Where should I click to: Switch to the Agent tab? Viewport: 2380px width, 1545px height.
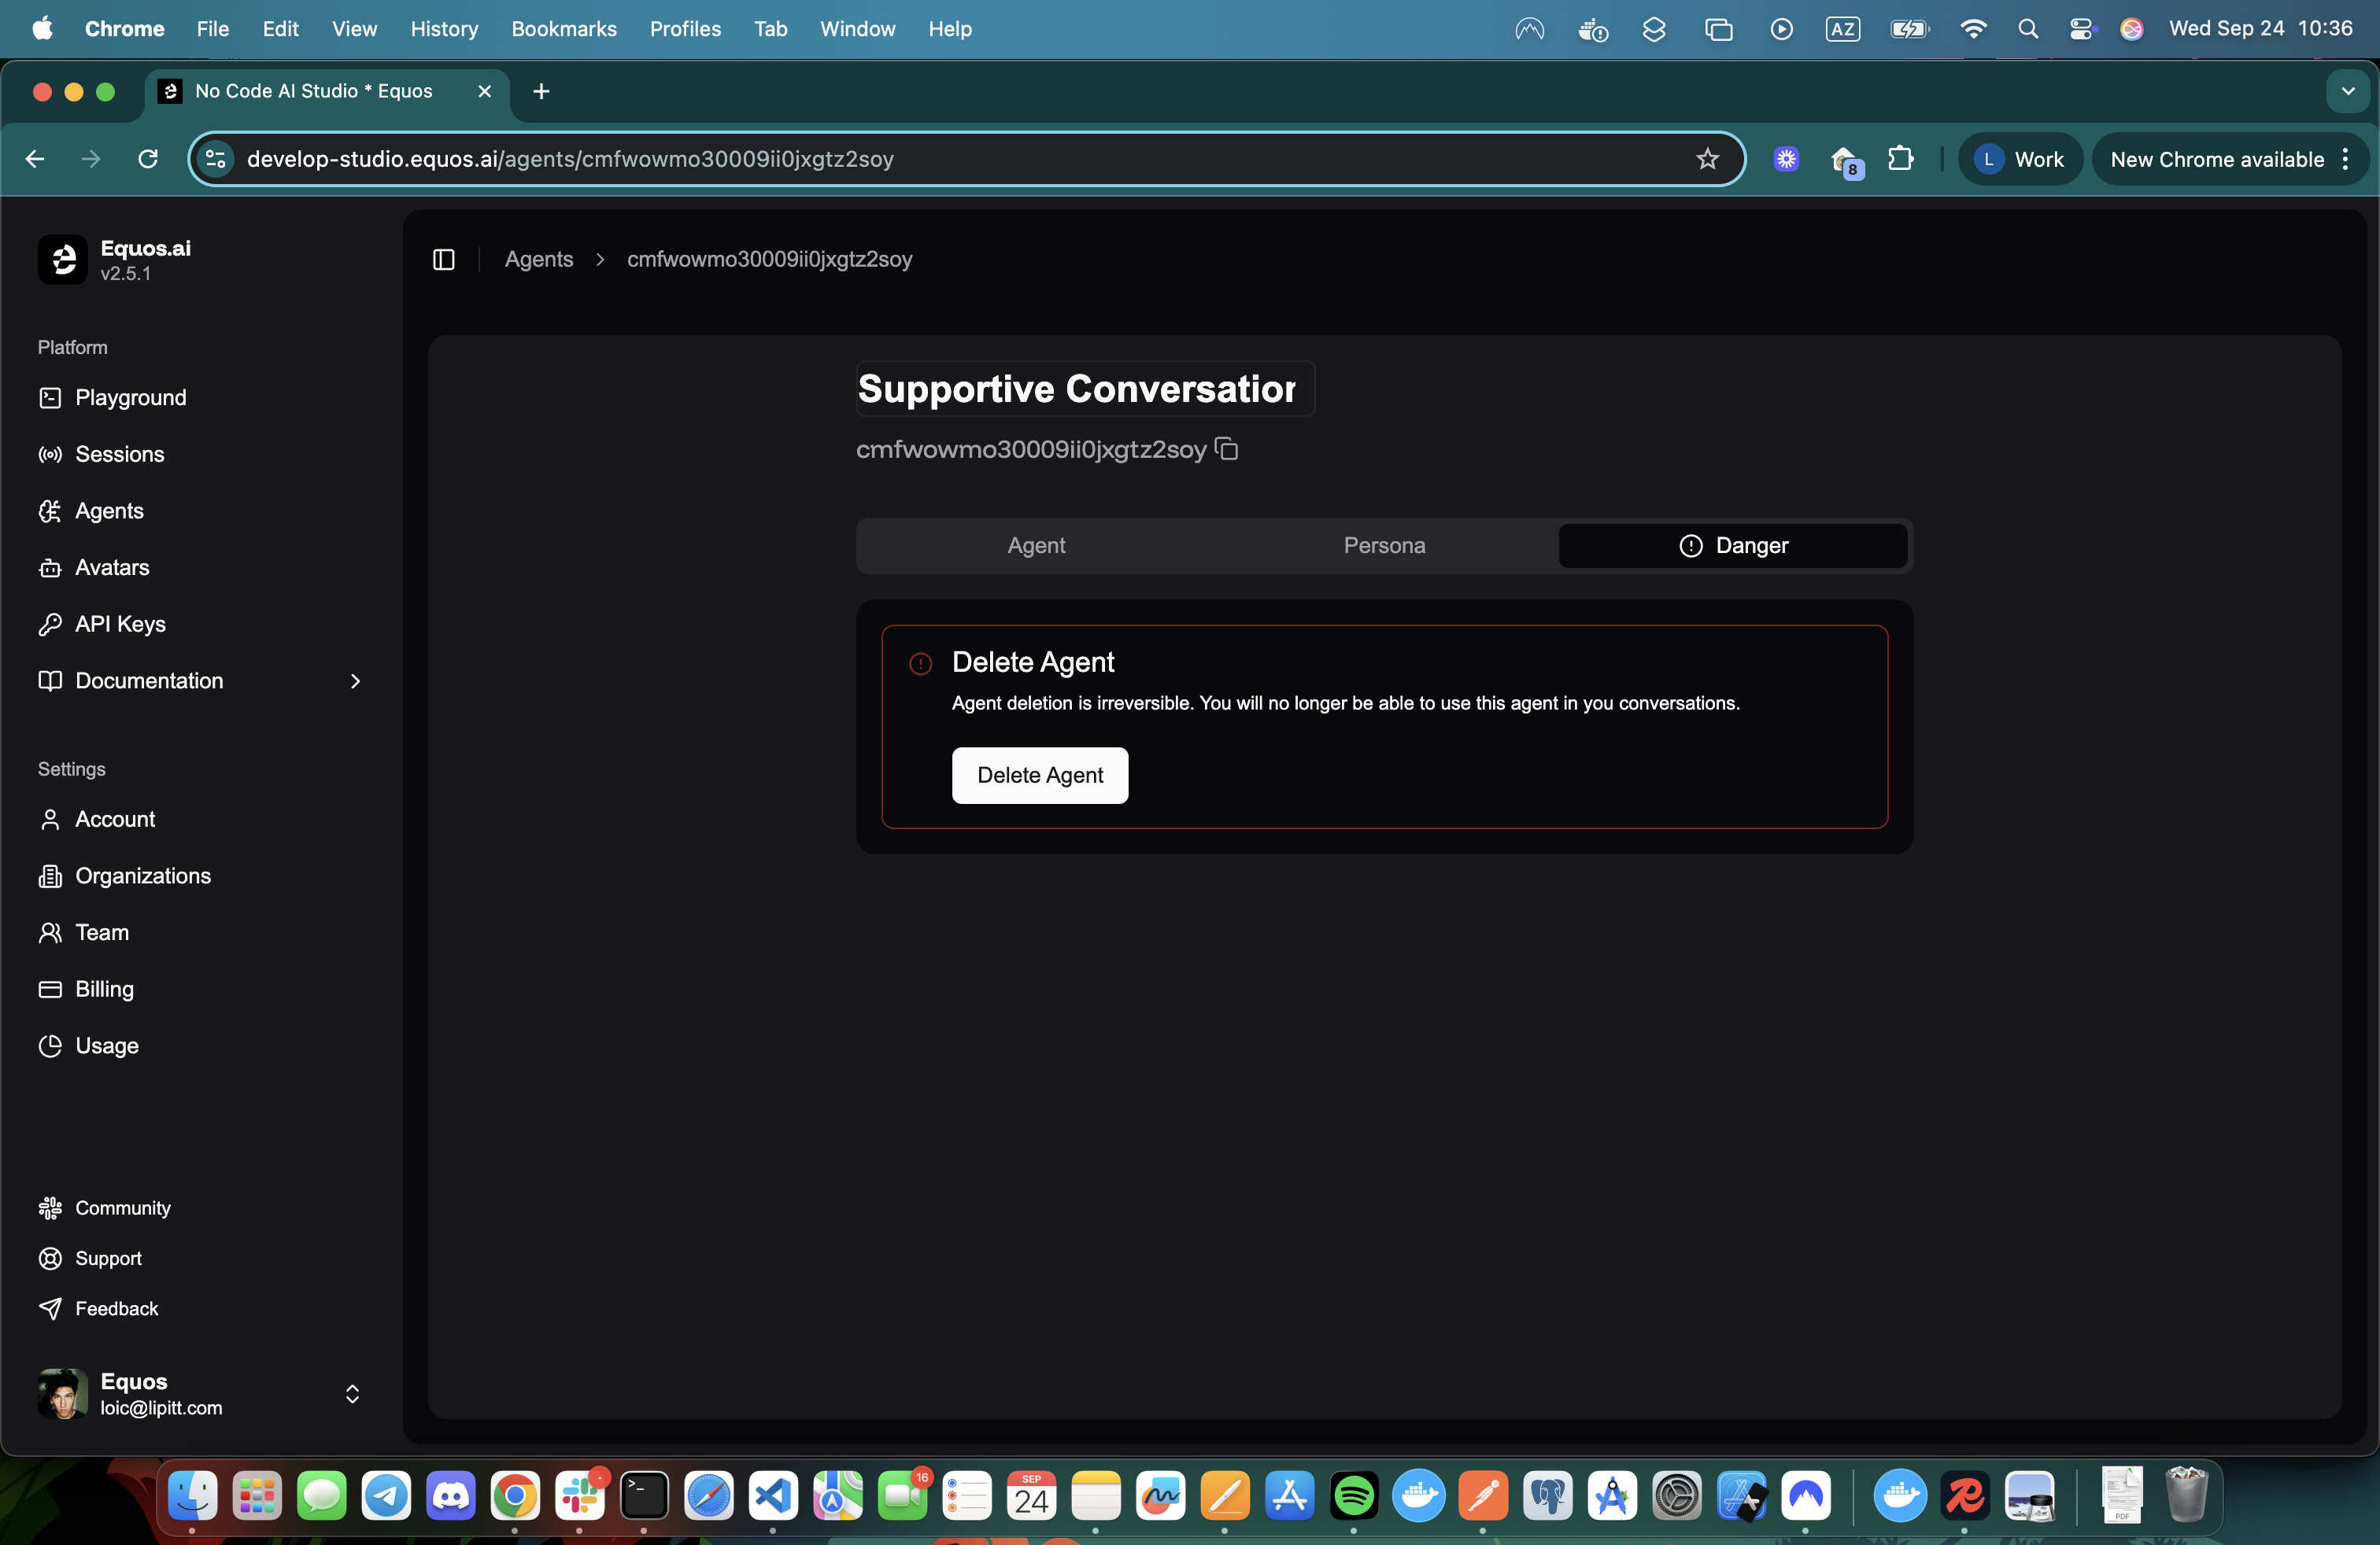[1036, 546]
